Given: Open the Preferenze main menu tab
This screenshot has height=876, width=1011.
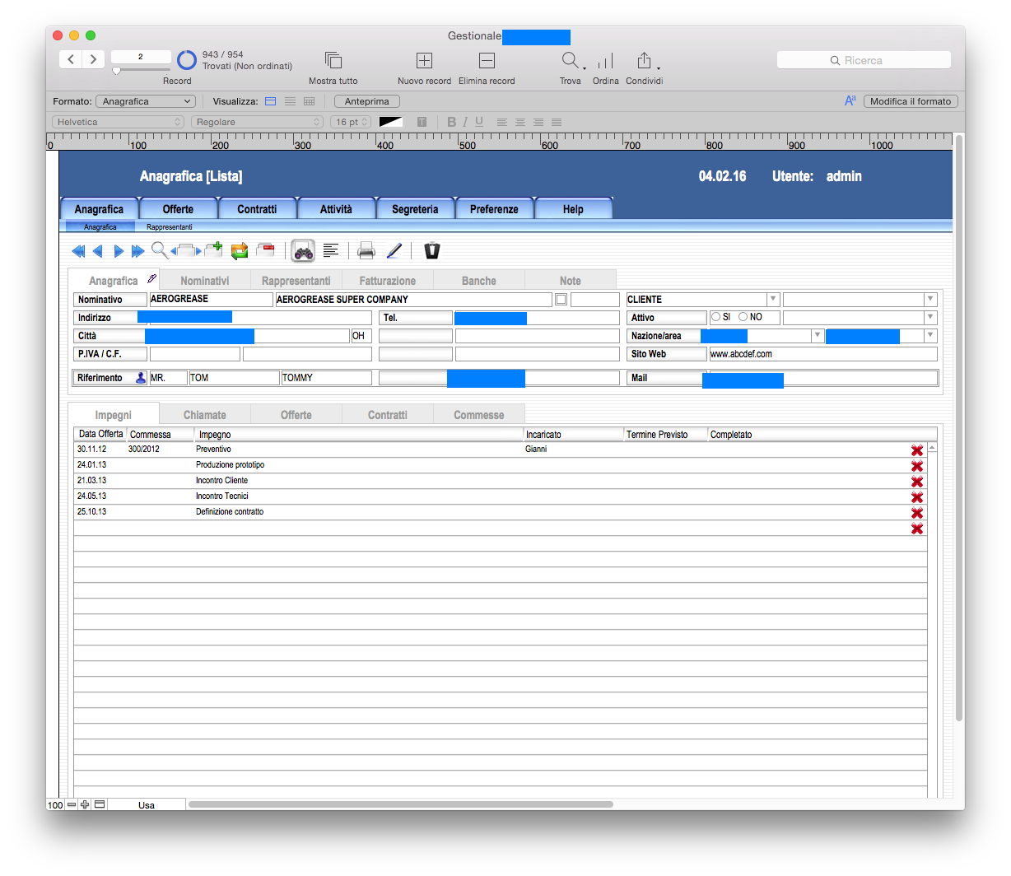Looking at the screenshot, I should tap(494, 209).
